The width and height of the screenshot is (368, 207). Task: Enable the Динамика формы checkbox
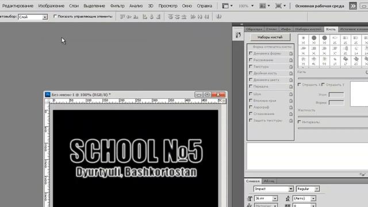click(251, 53)
